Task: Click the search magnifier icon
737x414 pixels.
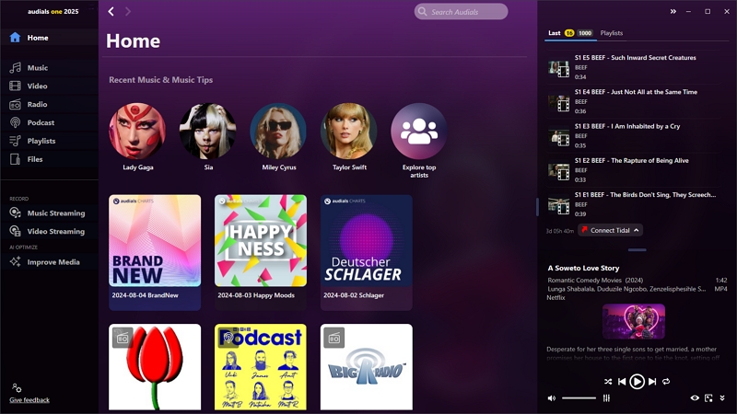Action: [422, 11]
